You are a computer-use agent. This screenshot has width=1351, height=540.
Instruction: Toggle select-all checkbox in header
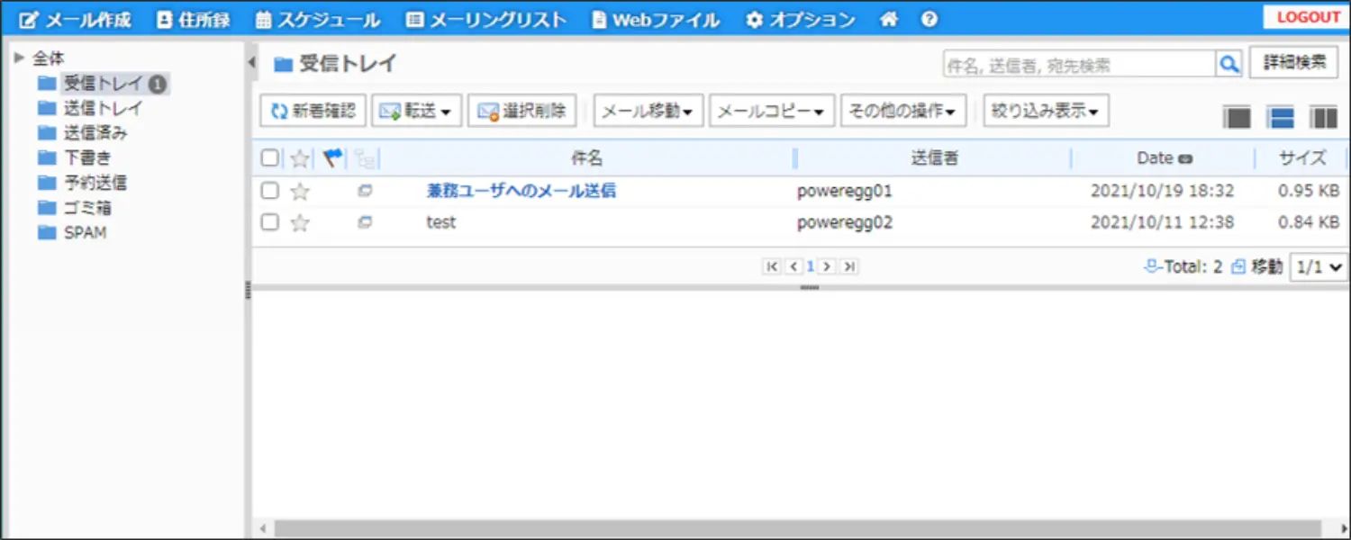(269, 158)
